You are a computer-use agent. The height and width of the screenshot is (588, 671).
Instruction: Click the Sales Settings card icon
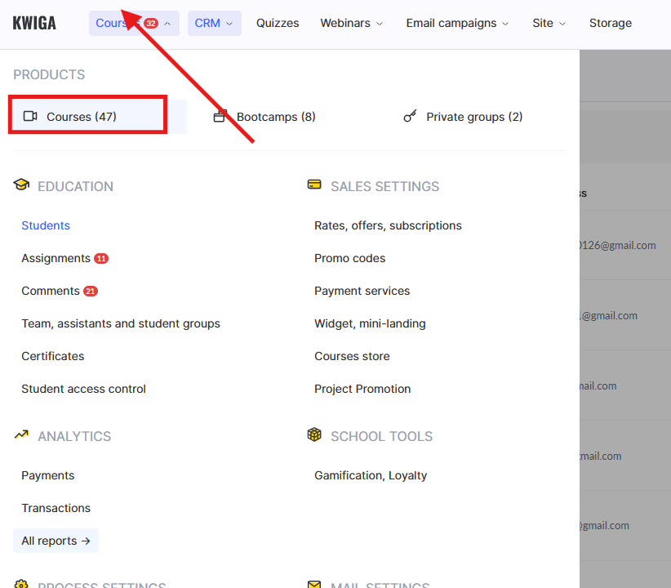tap(314, 185)
